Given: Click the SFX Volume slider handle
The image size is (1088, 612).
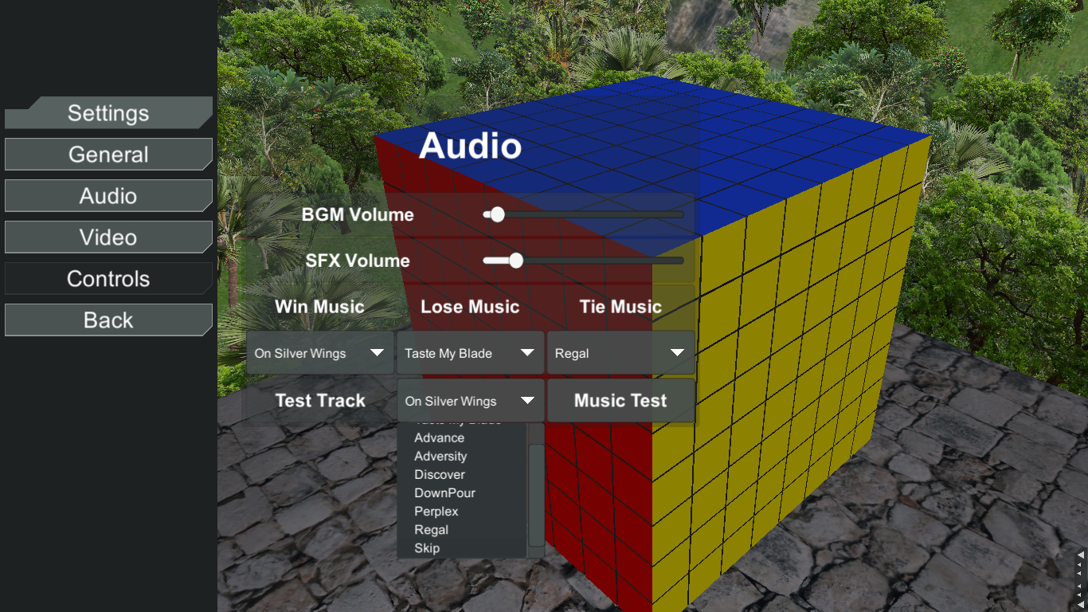Looking at the screenshot, I should click(x=515, y=261).
